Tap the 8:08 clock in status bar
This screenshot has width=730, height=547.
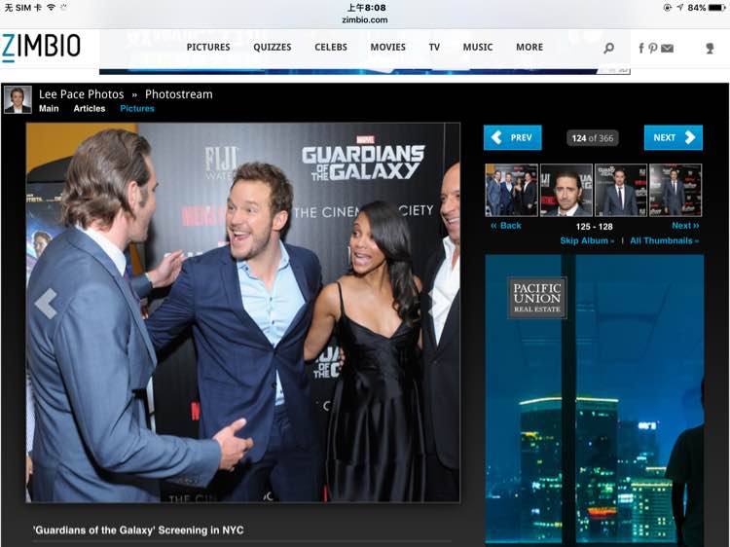click(366, 8)
